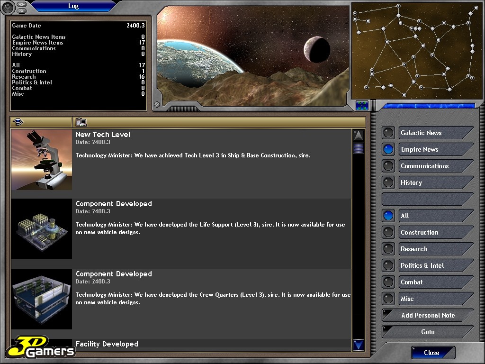The image size is (485, 364).
Task: Click the upper small oval button near Log
Action: [22, 4]
